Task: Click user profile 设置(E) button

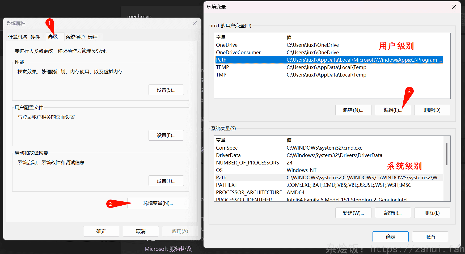Action: [166, 136]
